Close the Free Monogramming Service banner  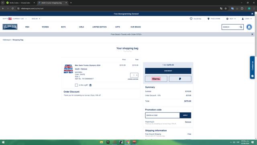tap(252, 14)
